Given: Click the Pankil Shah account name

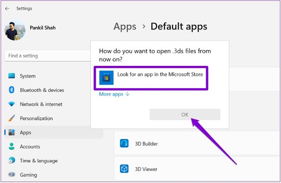Looking at the screenshot, I should click(43, 28).
